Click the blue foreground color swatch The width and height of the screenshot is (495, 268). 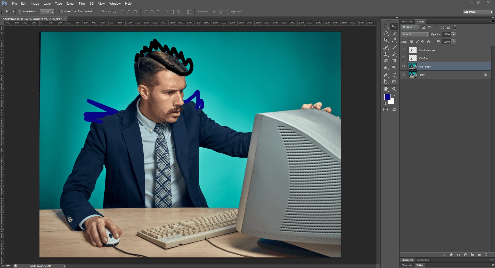coord(387,97)
